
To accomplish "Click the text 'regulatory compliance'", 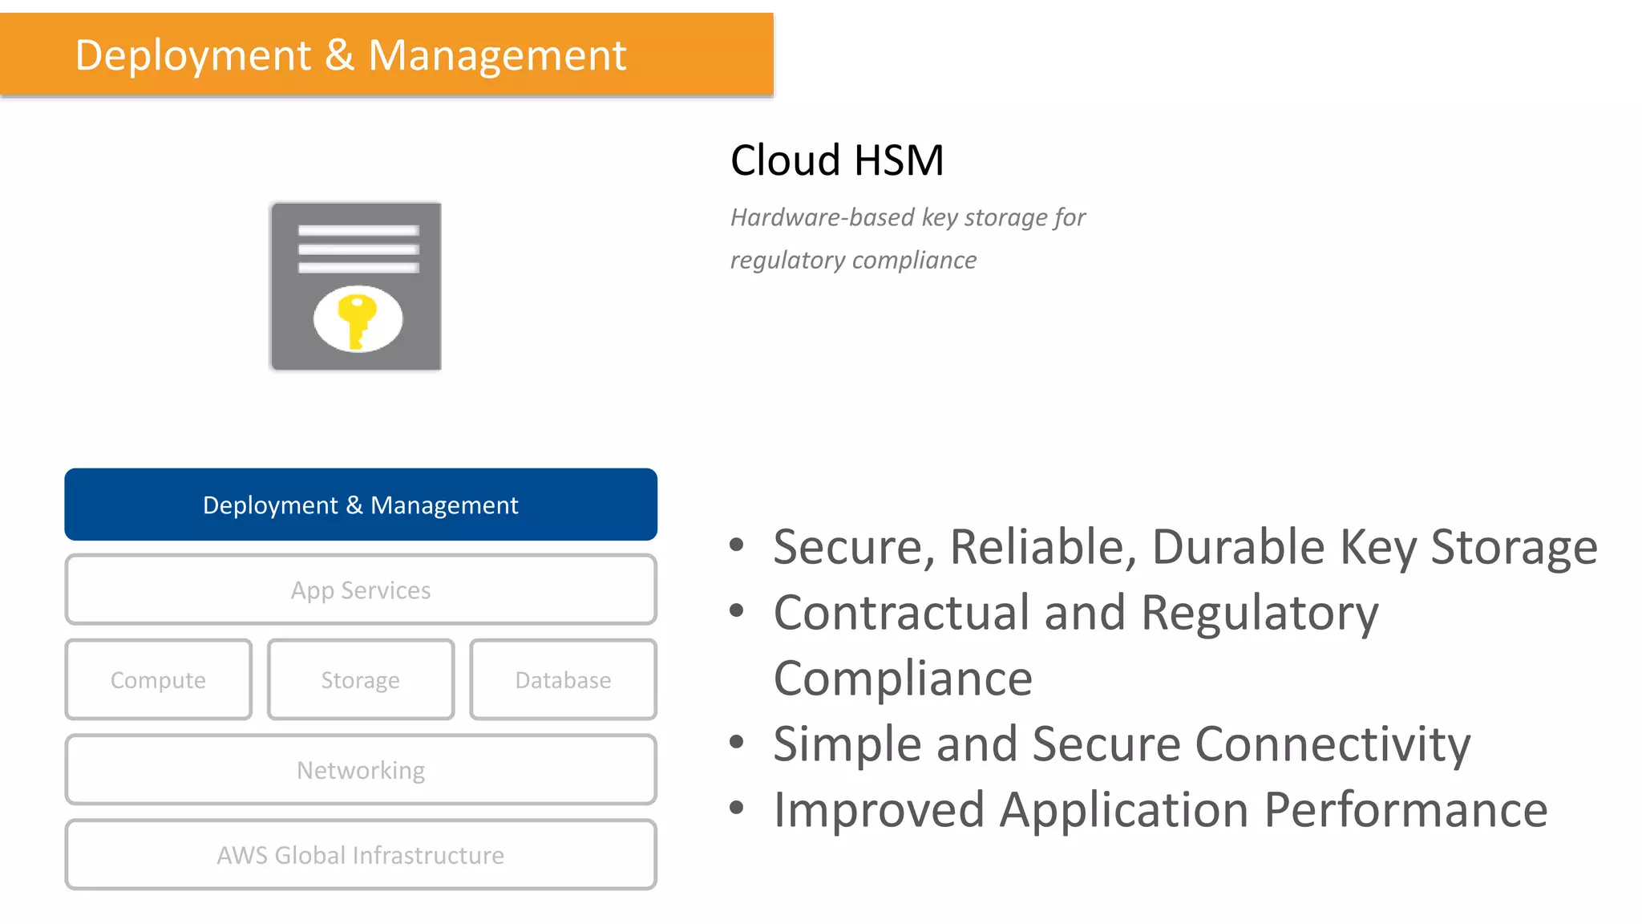I will coord(853,260).
